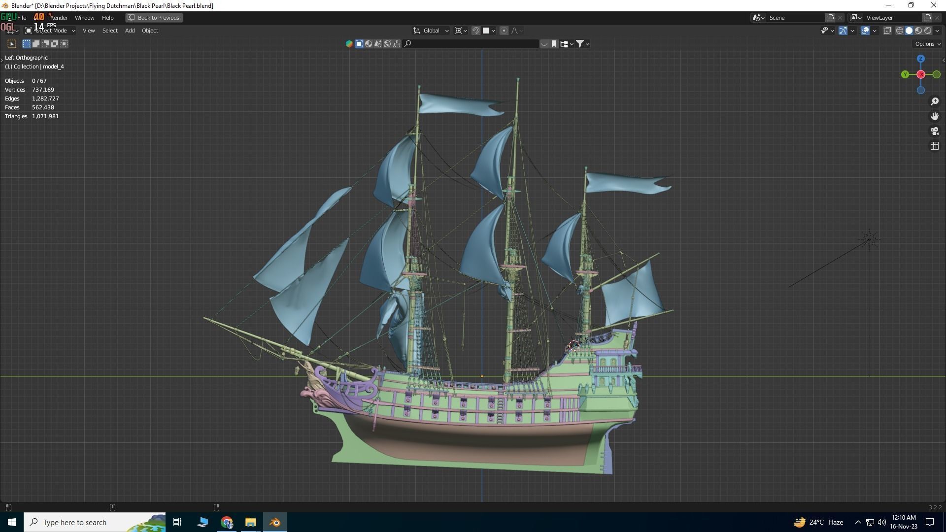Open the overlays options dropdown arrow
The width and height of the screenshot is (946, 532).
(x=875, y=31)
